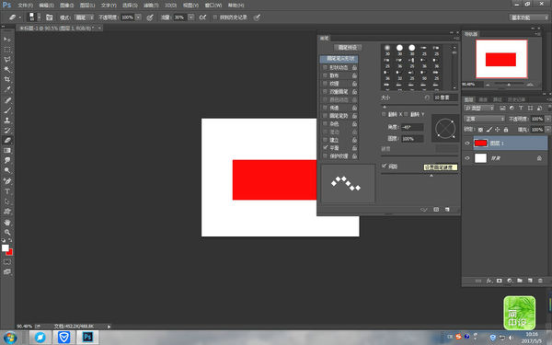Select the Magic Wand tool

point(7,69)
